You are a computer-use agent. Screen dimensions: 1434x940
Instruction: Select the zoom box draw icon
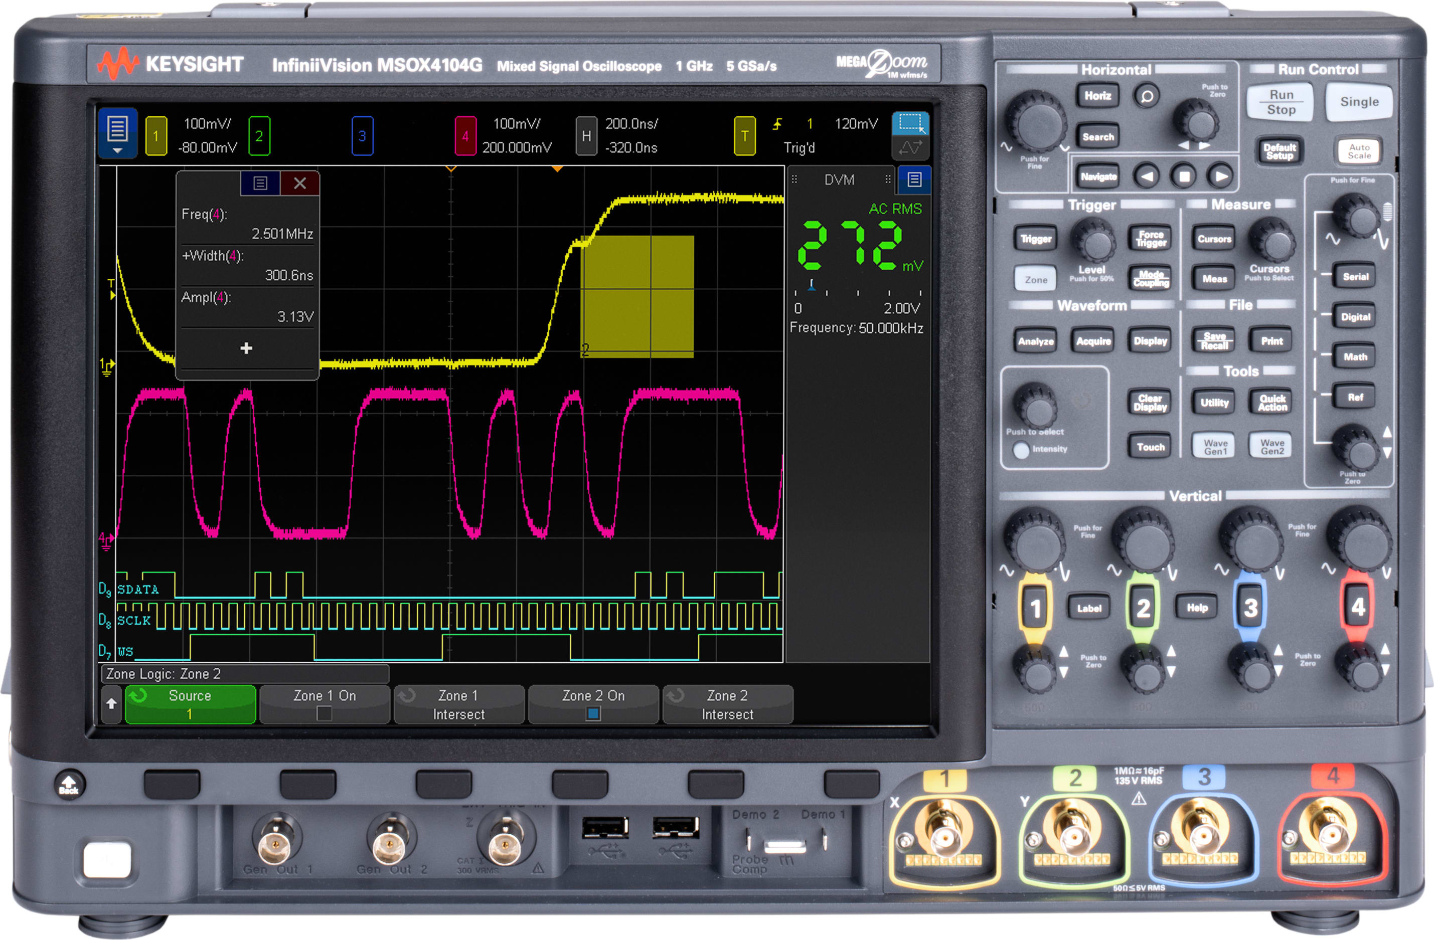click(x=910, y=123)
